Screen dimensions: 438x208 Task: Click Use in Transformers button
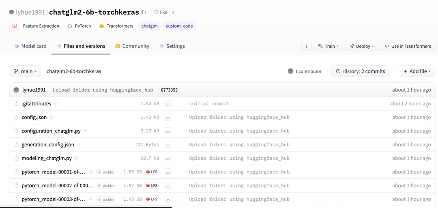point(408,46)
